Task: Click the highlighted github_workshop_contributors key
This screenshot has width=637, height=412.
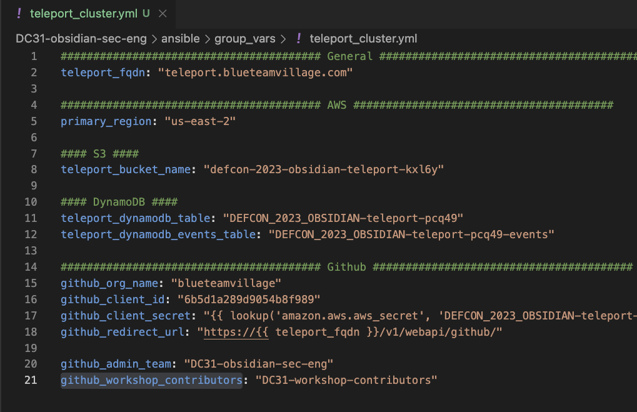Action: (151, 380)
